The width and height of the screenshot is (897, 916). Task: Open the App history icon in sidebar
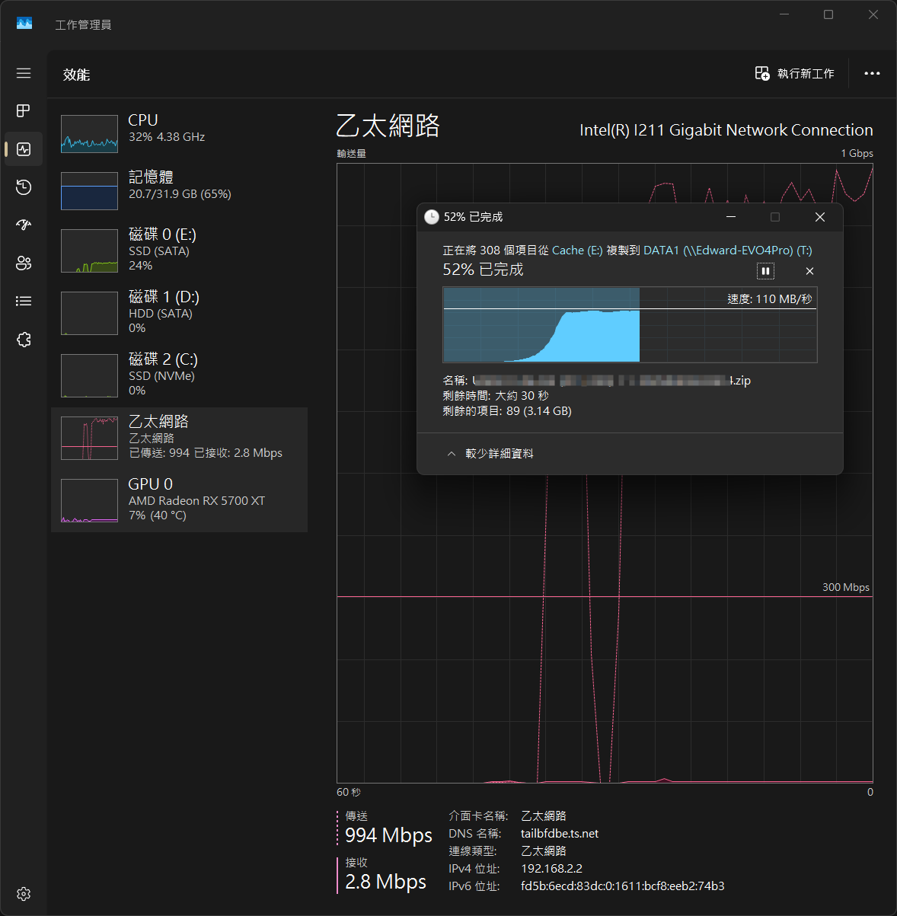tap(24, 187)
